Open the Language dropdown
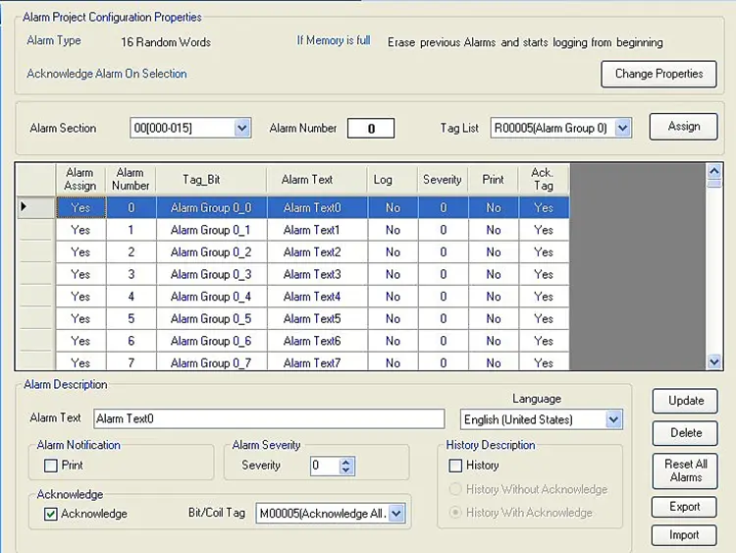 [613, 419]
